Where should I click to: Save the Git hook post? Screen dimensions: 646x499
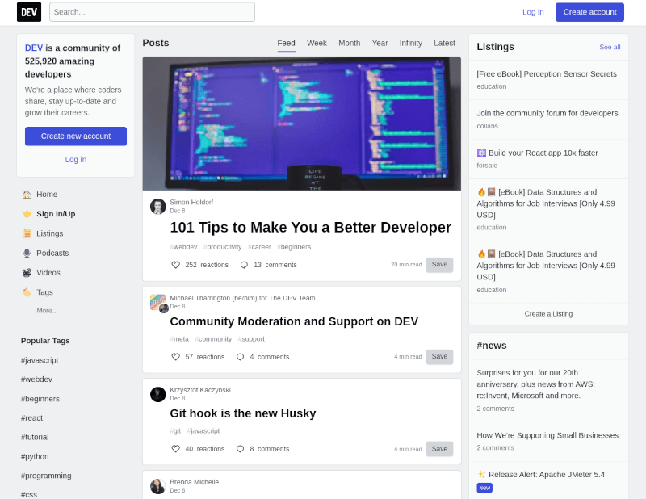439,448
